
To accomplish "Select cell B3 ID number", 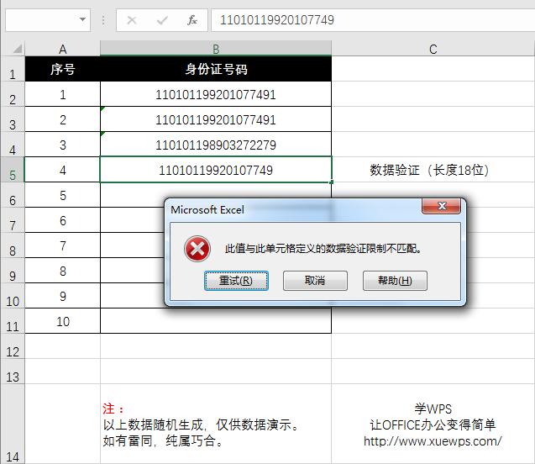I will pos(216,119).
